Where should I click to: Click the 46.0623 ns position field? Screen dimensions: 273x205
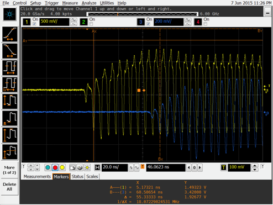point(166,167)
